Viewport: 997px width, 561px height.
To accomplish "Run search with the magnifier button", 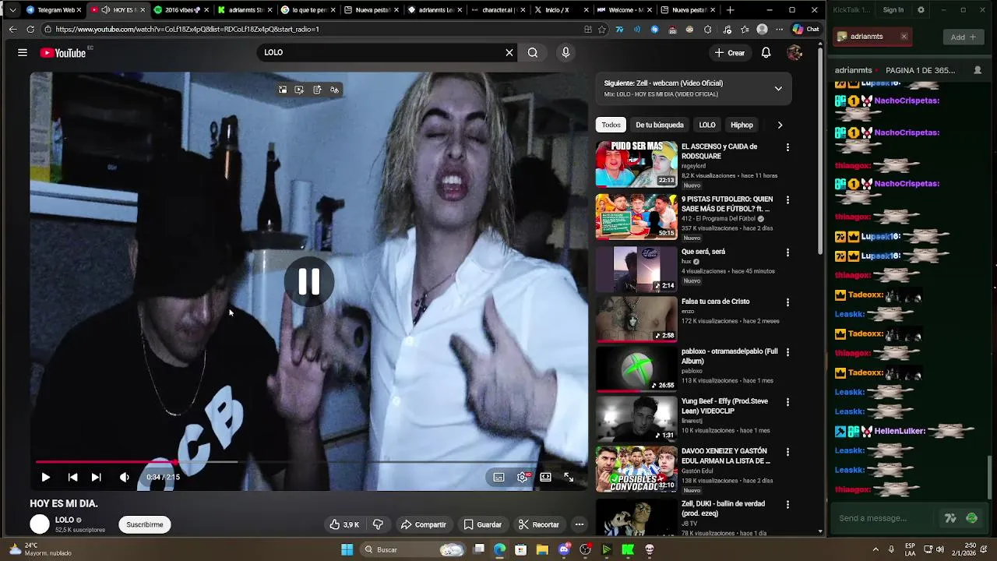I will tap(533, 52).
